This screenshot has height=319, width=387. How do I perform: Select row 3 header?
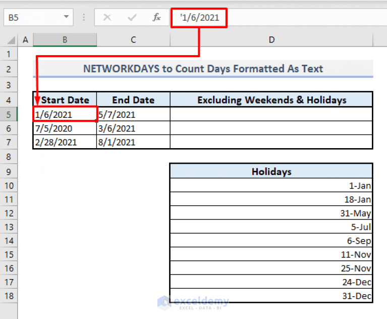(9, 85)
